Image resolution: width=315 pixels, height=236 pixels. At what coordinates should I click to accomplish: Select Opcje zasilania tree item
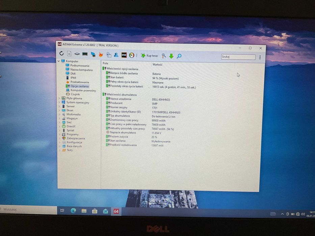tap(79, 86)
